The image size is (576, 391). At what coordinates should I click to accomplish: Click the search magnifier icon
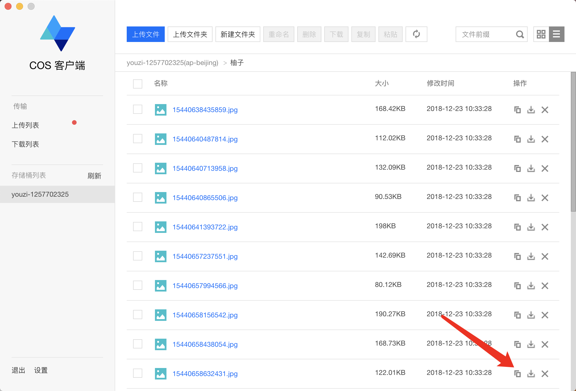520,34
